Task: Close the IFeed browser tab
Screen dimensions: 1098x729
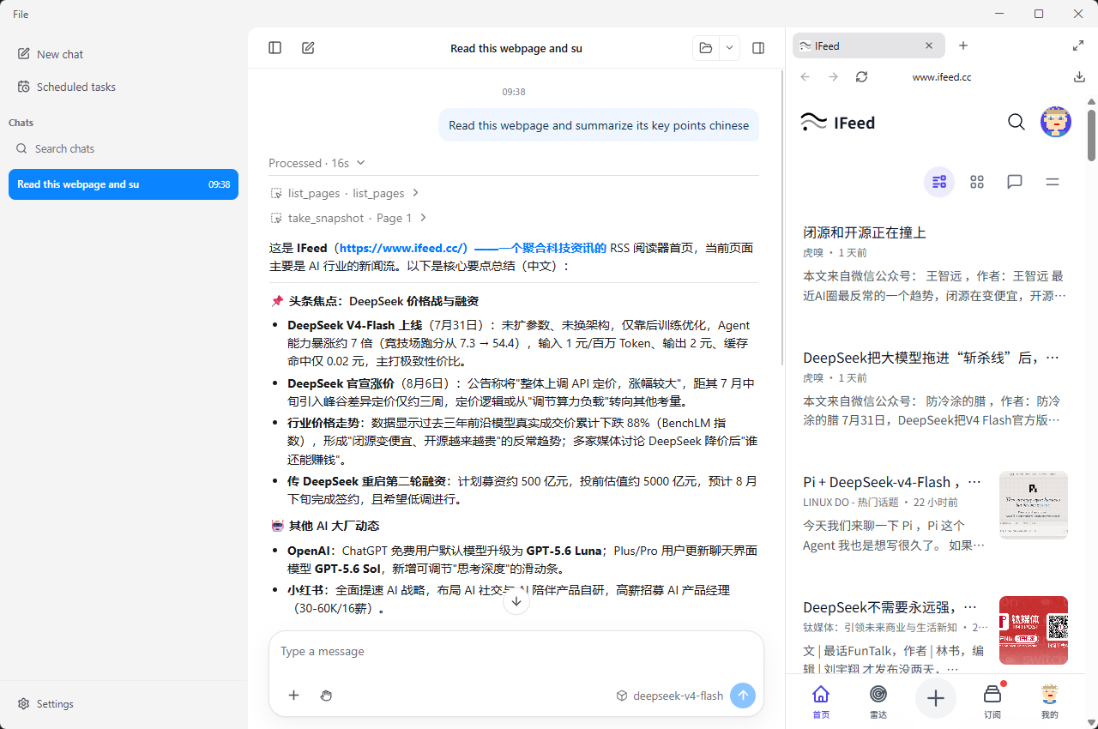Action: tap(929, 45)
